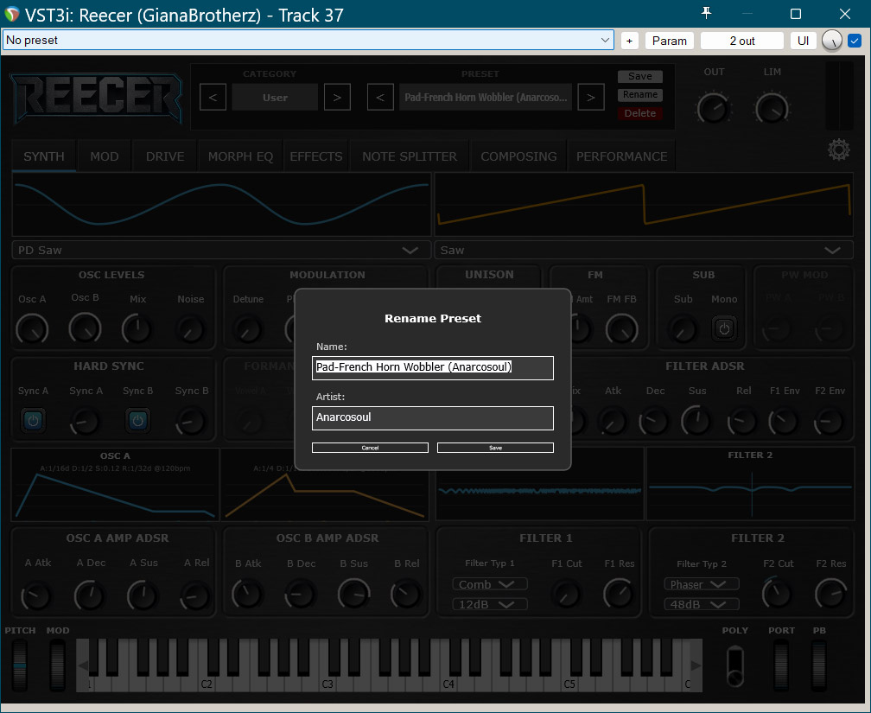871x713 pixels.
Task: Click the plus button beside preset dropdown
Action: click(629, 41)
